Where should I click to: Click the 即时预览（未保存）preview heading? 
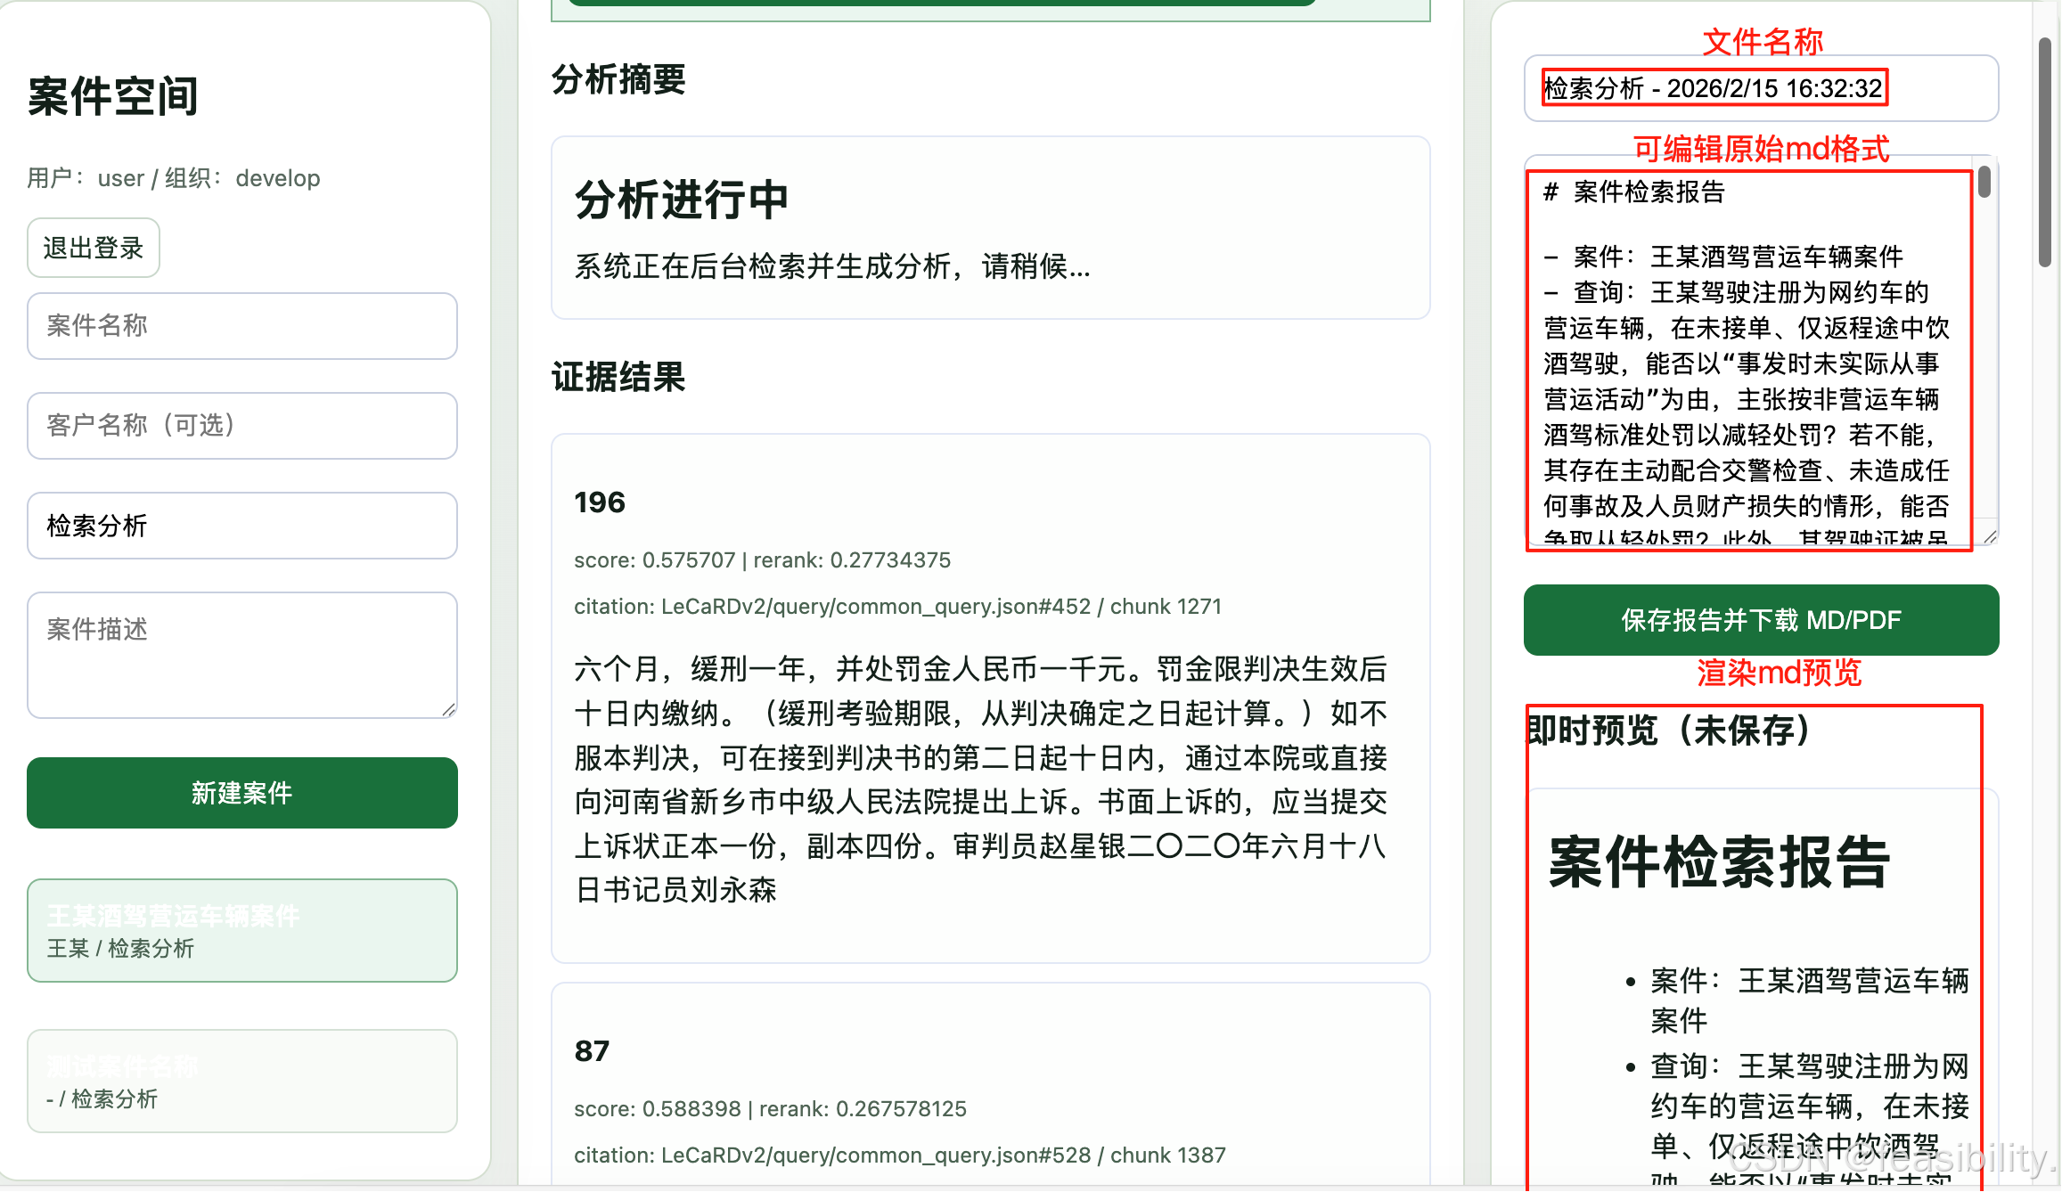[1668, 731]
